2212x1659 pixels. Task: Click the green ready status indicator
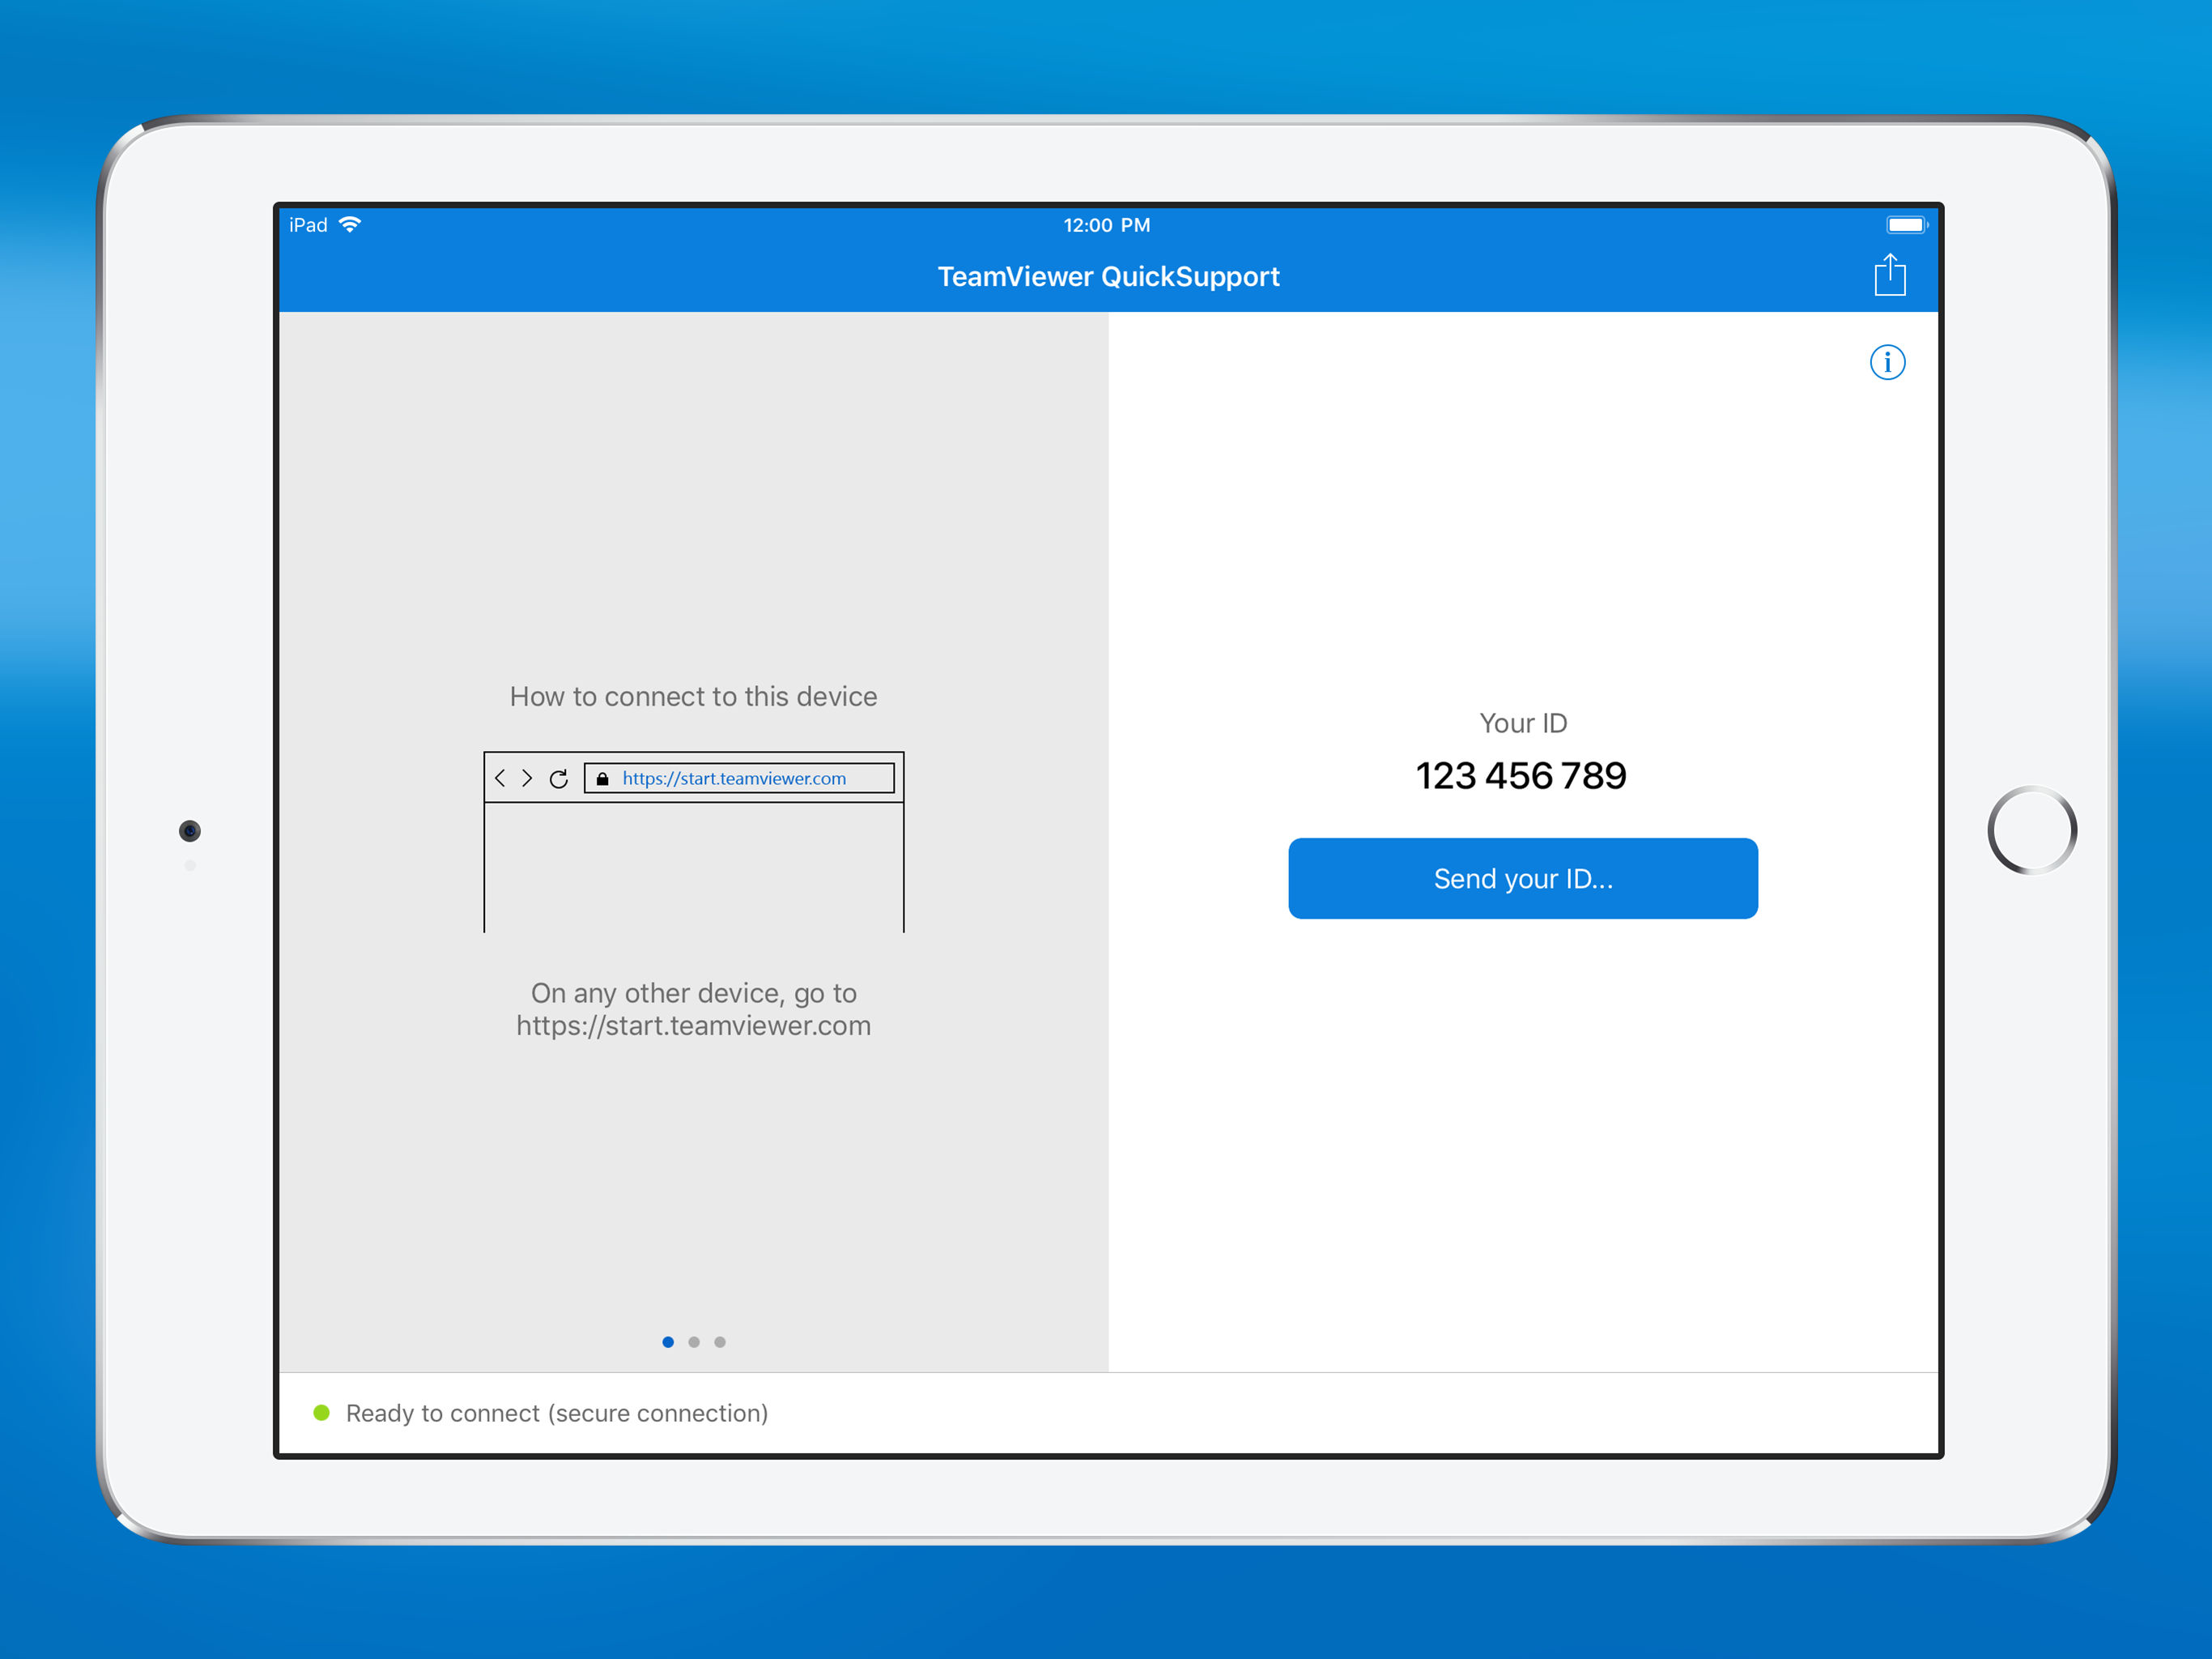tap(321, 1412)
